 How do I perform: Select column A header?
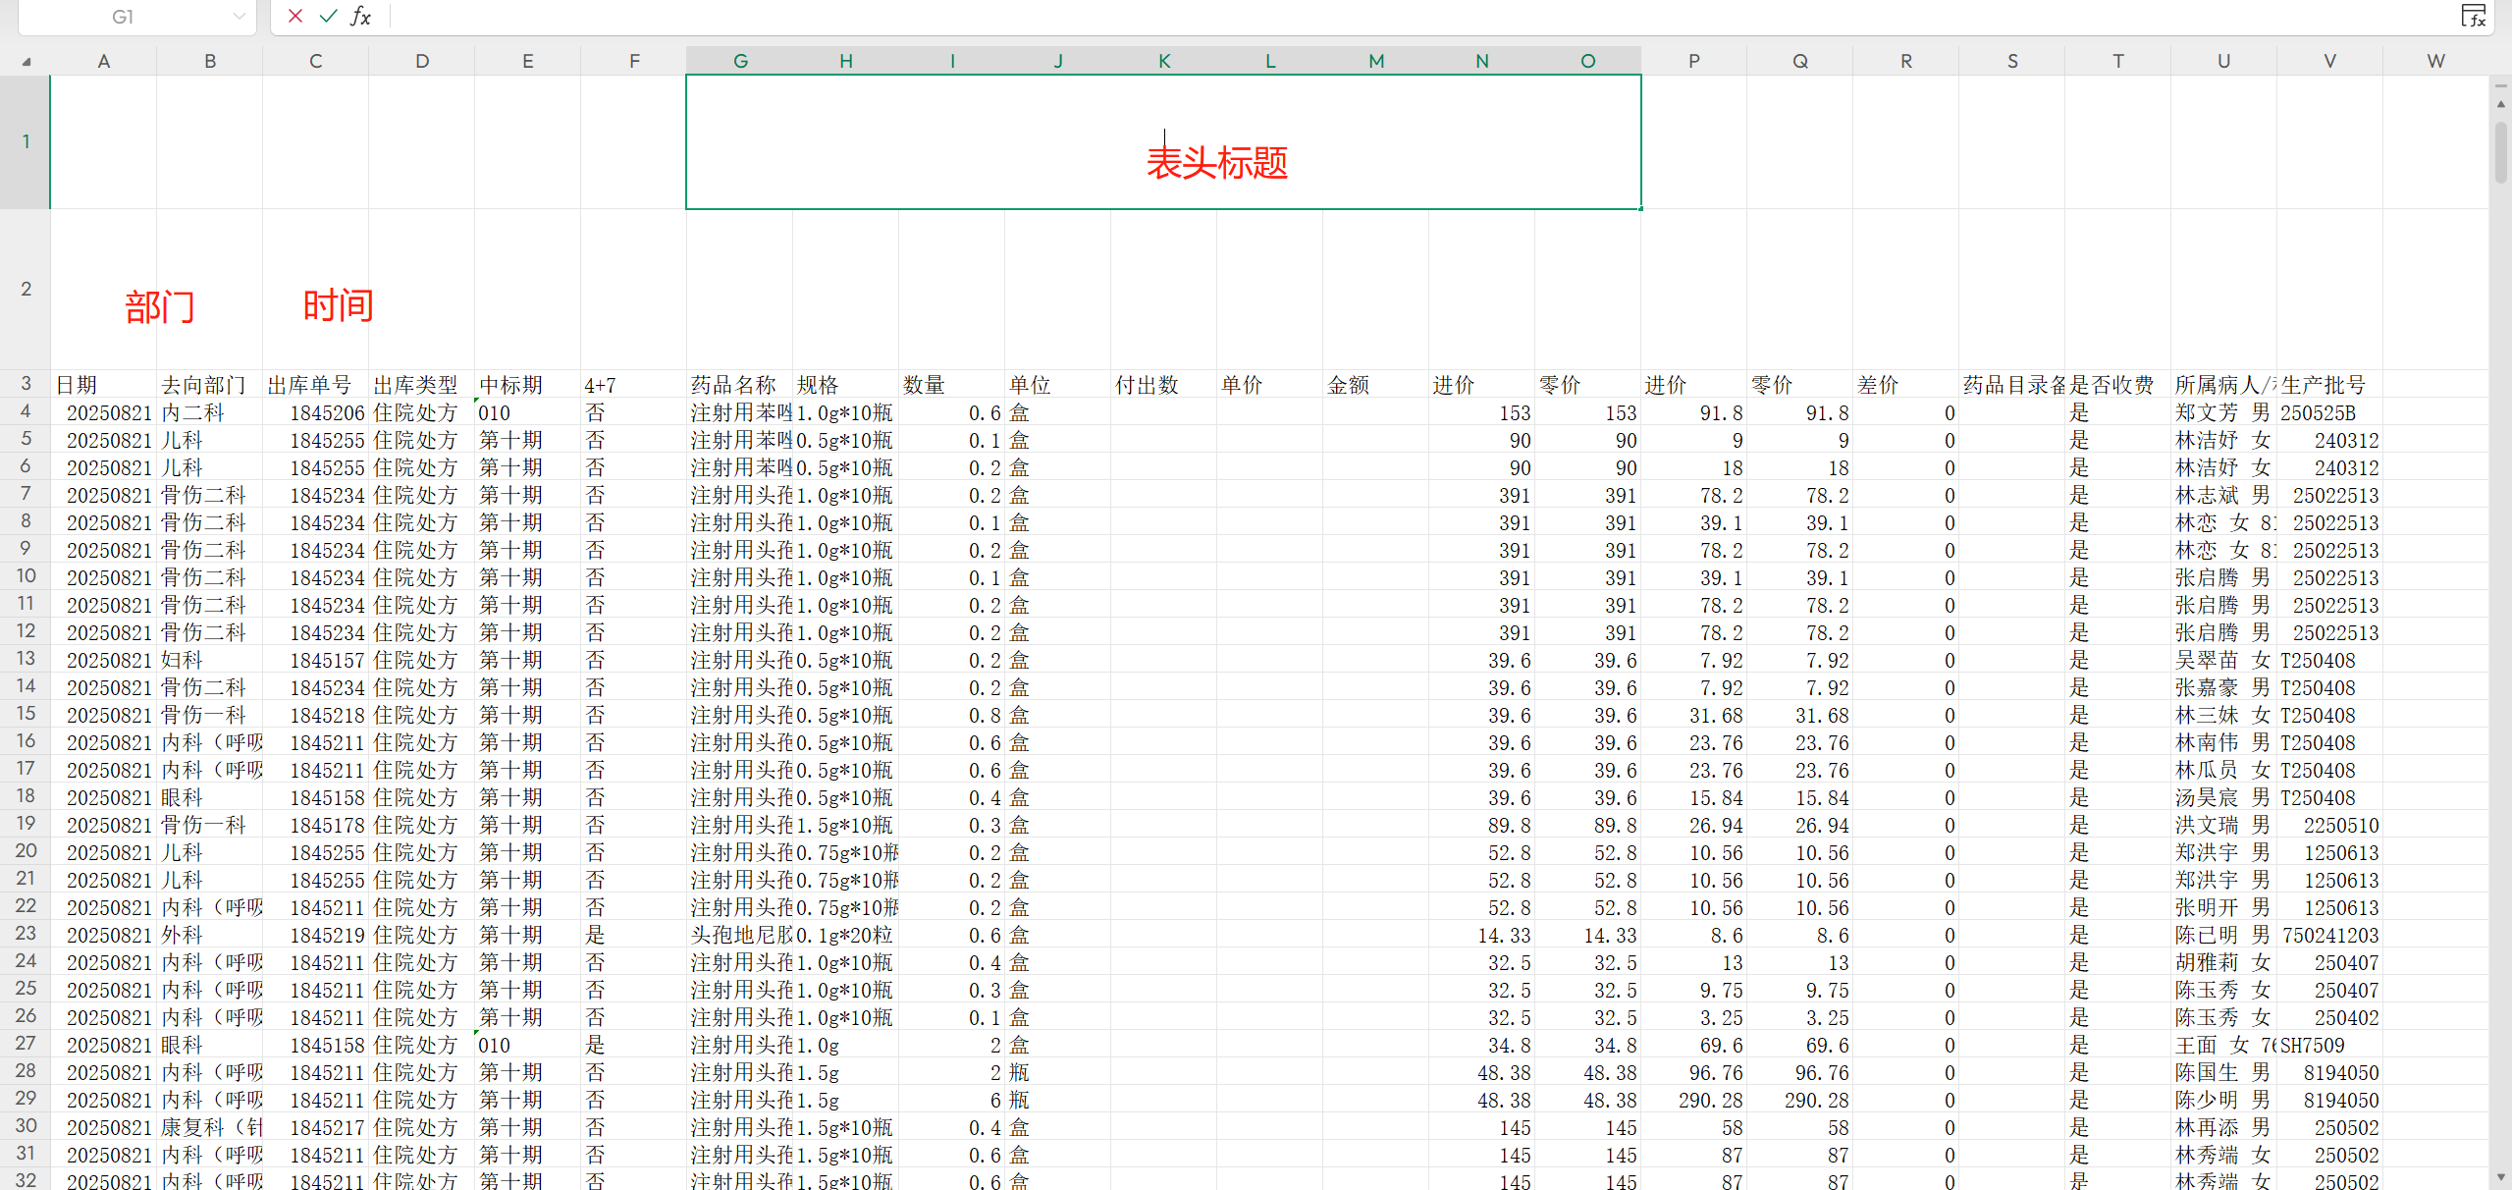[x=103, y=61]
